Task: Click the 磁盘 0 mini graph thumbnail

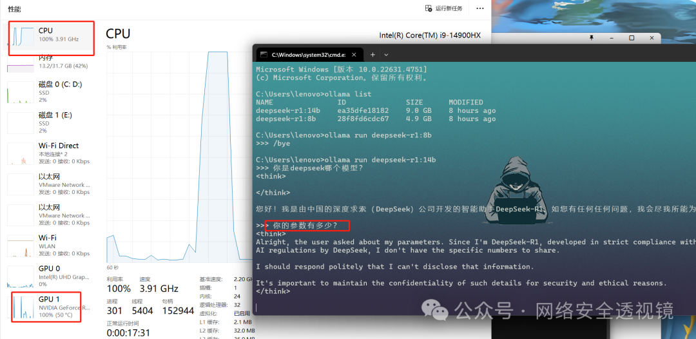Action: click(x=21, y=92)
